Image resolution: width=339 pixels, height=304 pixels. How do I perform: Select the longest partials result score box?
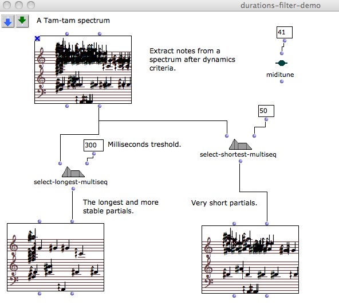56,257
